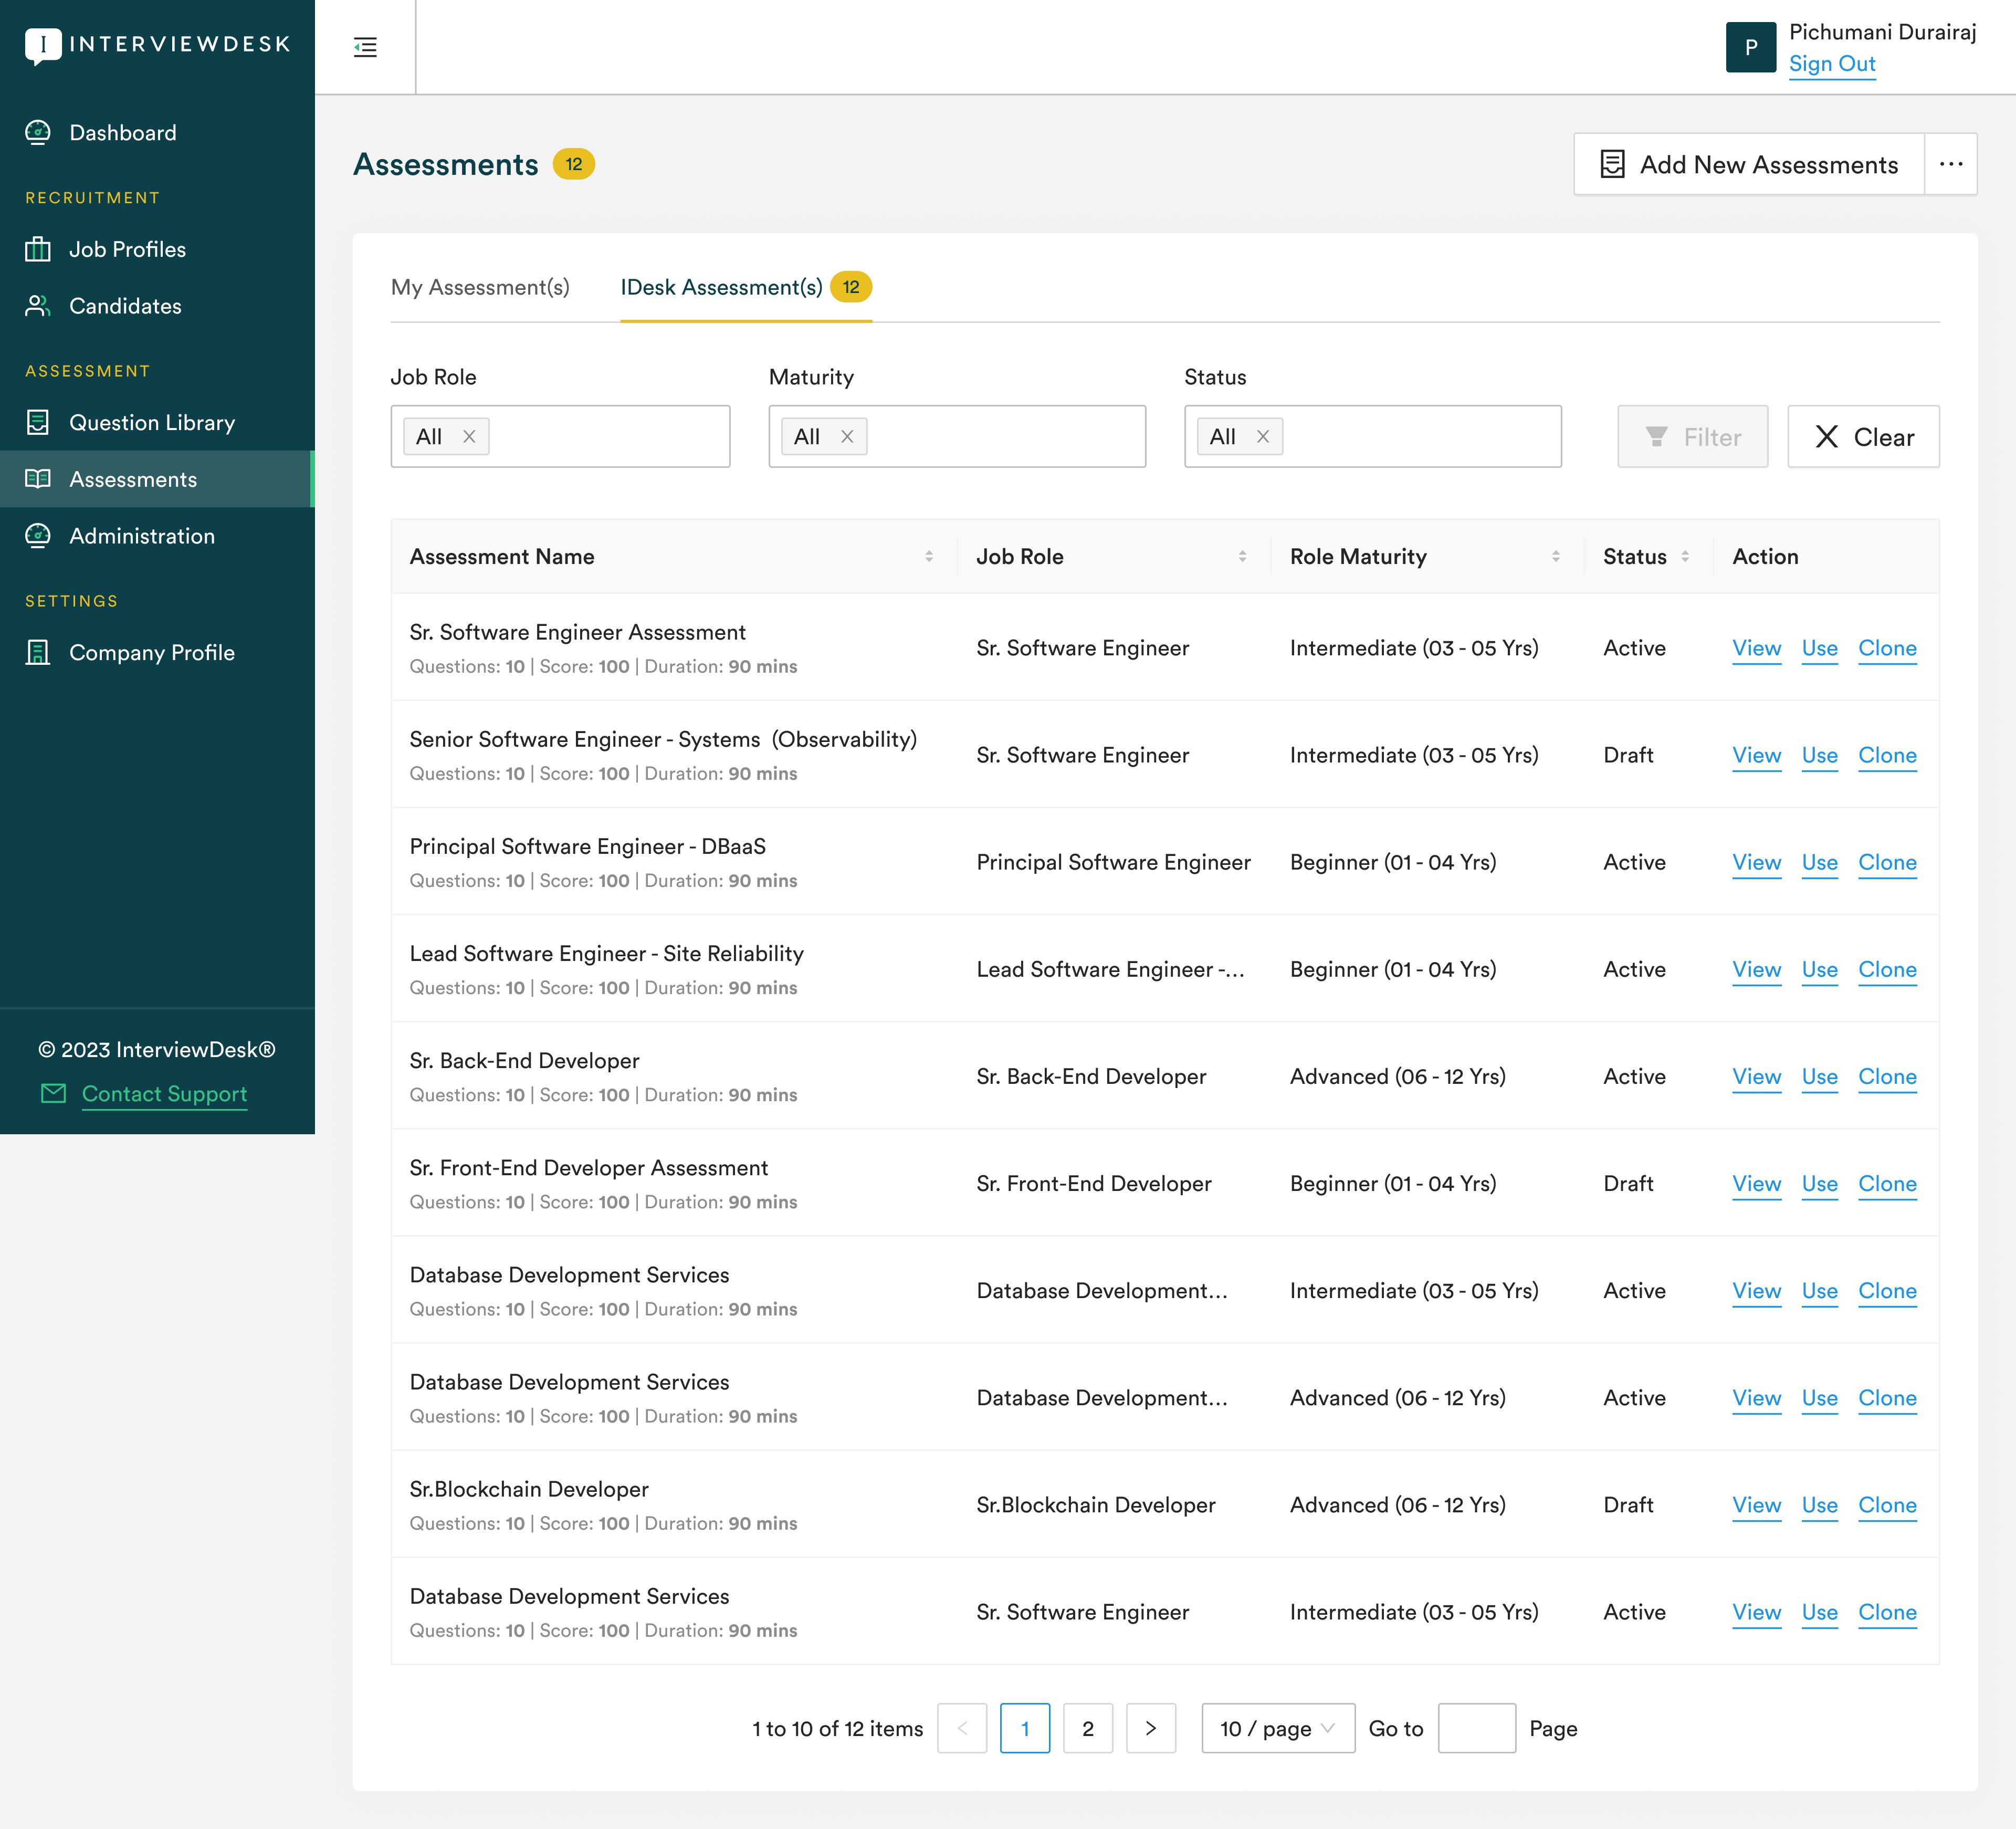This screenshot has width=2016, height=1829.
Task: Click the Filter funnel button
Action: 1692,436
